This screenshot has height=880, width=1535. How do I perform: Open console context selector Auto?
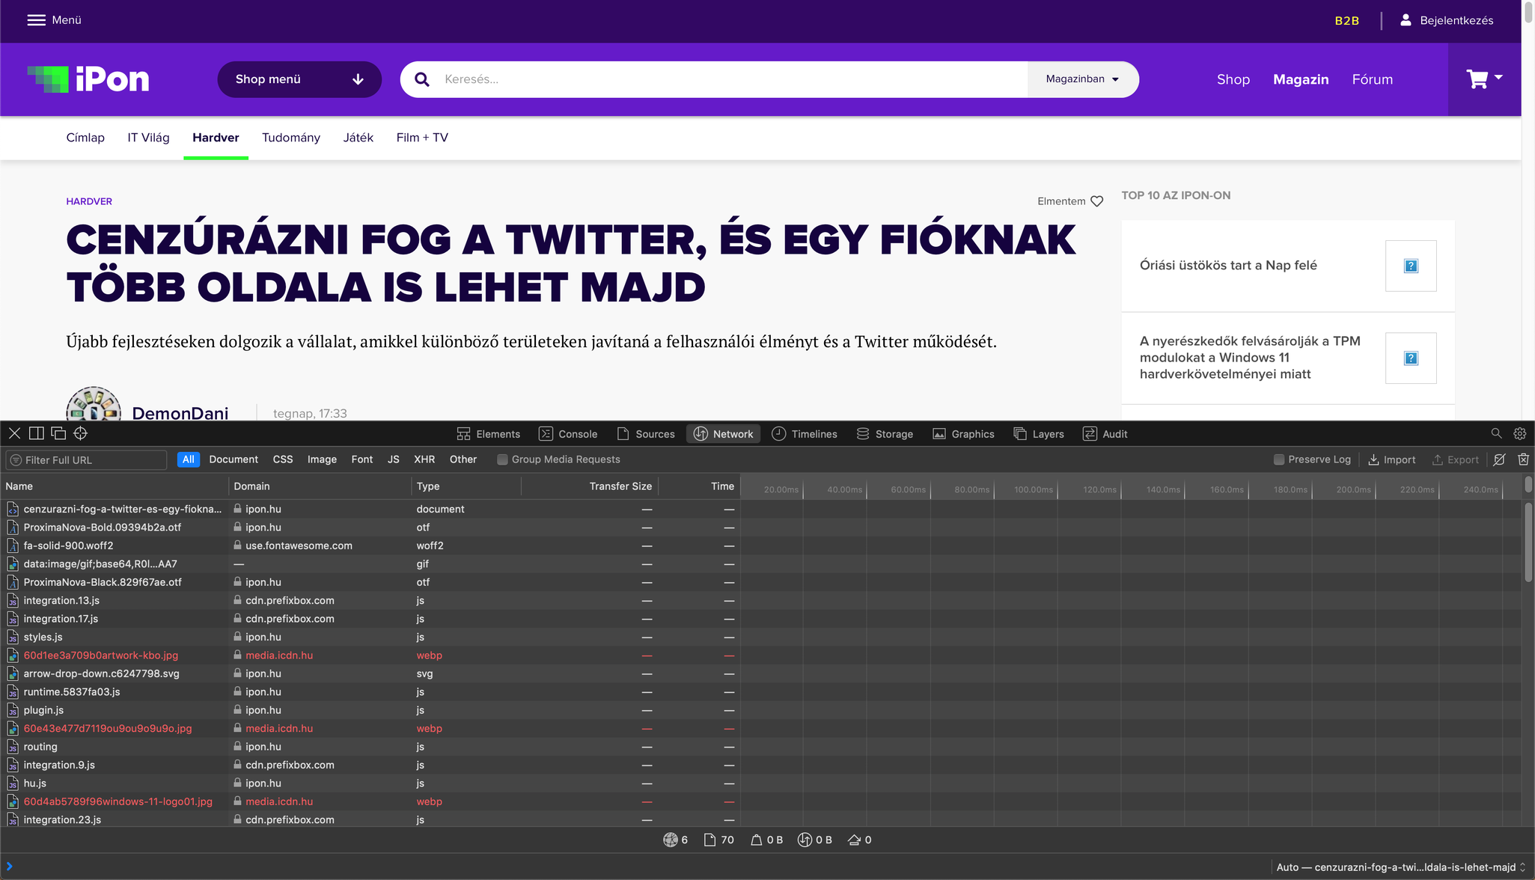(1400, 867)
